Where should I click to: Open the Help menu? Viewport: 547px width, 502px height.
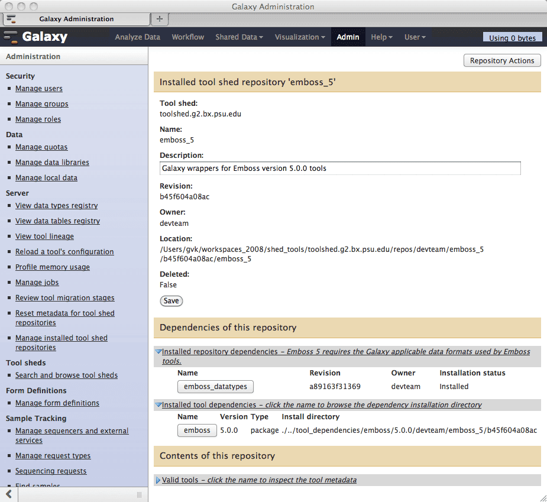pos(381,37)
